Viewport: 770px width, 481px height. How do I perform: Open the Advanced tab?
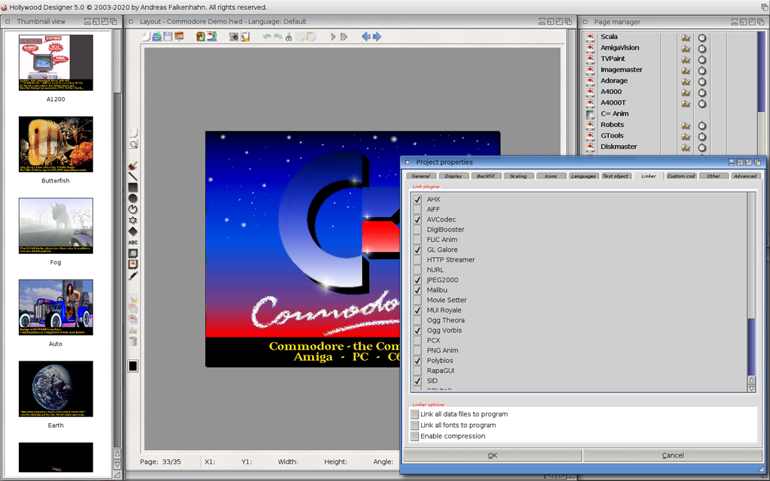(745, 176)
